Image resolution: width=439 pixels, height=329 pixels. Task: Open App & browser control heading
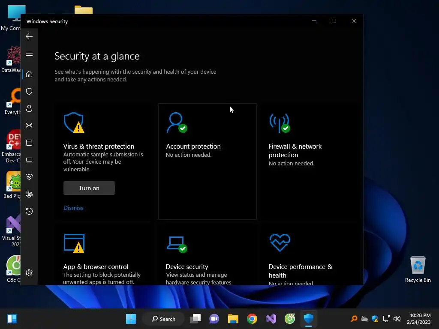tap(96, 266)
